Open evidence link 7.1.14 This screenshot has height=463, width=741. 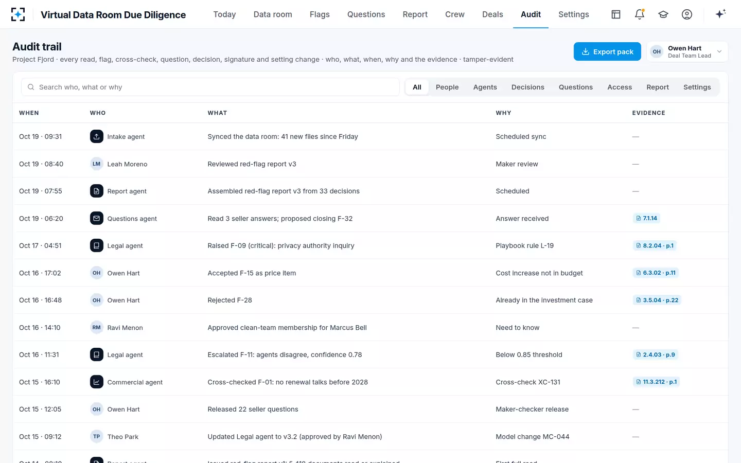[x=646, y=218]
